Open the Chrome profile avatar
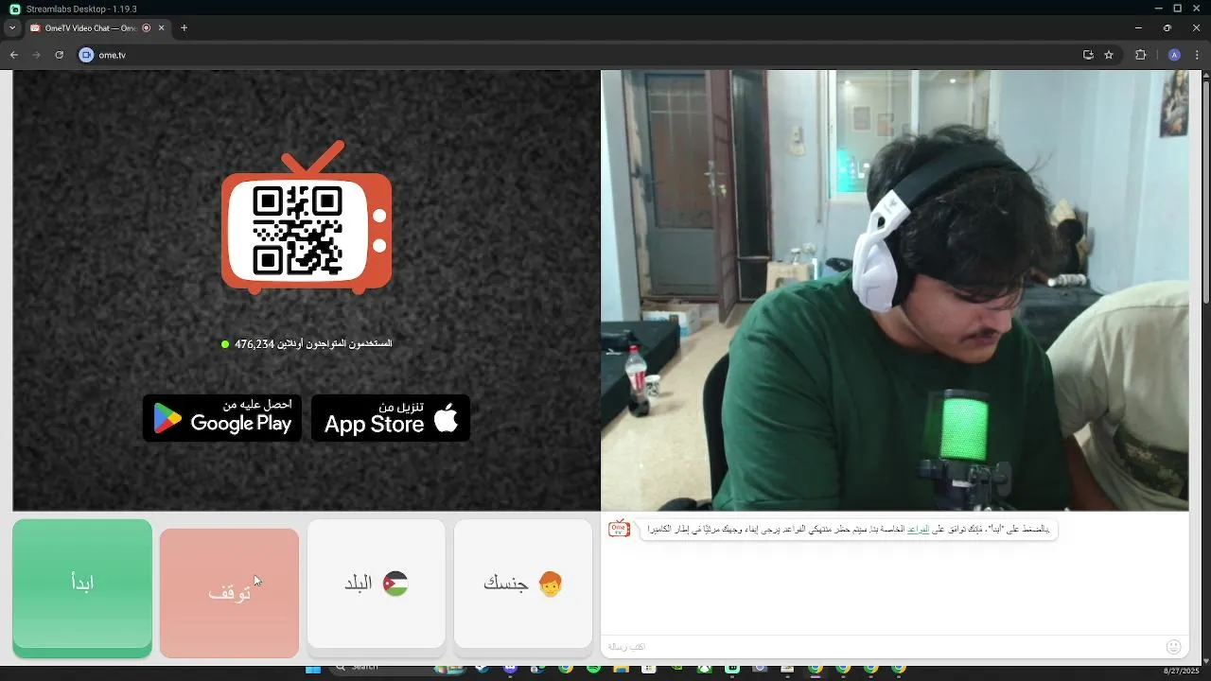The height and width of the screenshot is (681, 1211). (x=1174, y=55)
